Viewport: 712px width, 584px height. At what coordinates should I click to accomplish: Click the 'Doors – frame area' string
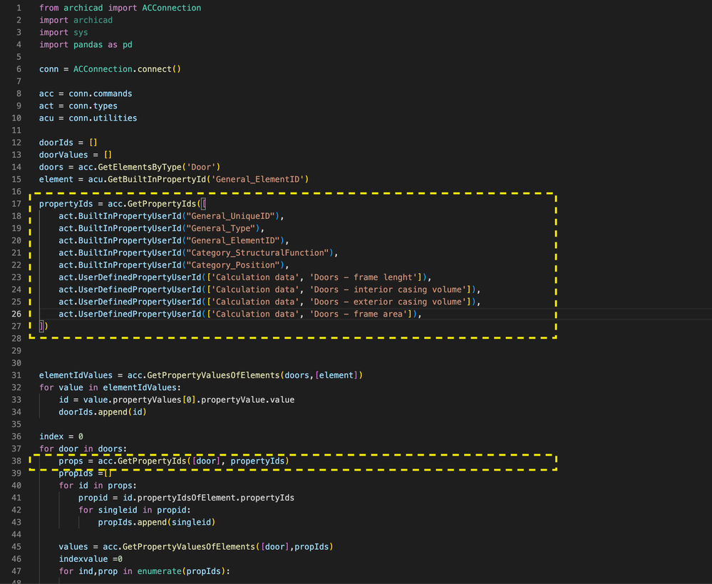359,314
